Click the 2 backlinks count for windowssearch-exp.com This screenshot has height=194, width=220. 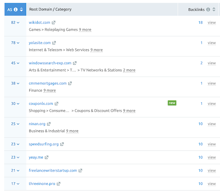point(202,63)
